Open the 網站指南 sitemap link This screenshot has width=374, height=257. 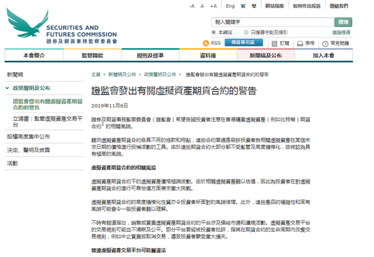point(275,6)
